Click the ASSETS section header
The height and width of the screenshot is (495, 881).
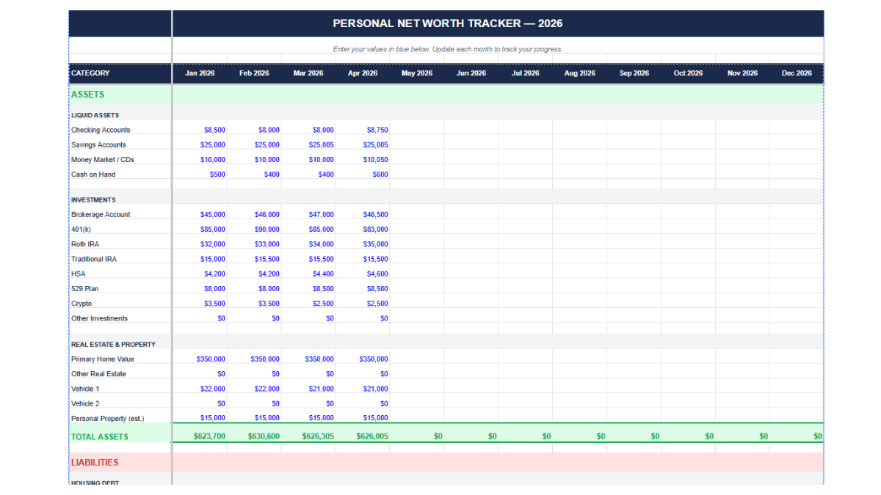pyautogui.click(x=87, y=94)
